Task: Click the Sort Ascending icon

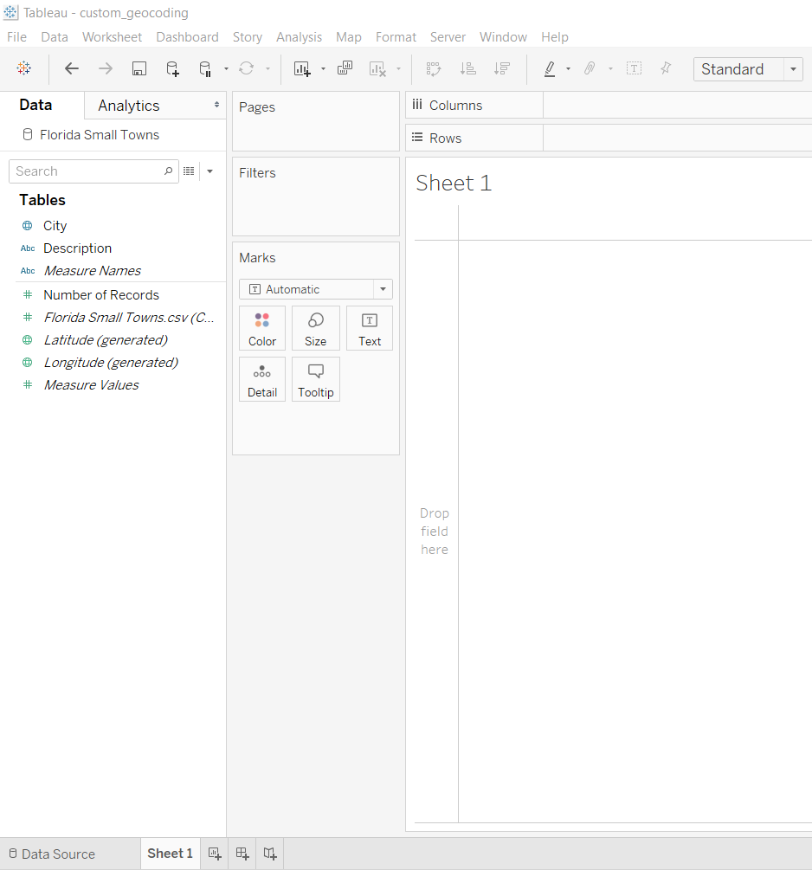Action: (467, 68)
